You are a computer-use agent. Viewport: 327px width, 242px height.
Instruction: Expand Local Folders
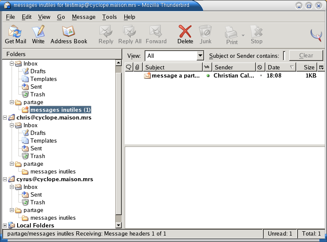[x=5, y=225]
